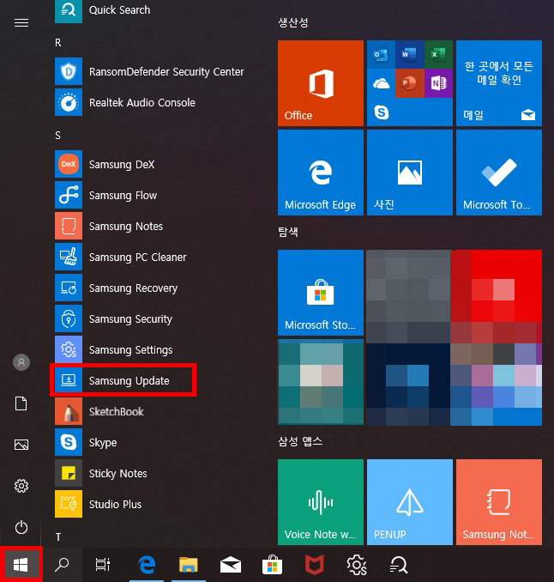
Task: Open Settings from Start sidebar
Action: tap(21, 486)
